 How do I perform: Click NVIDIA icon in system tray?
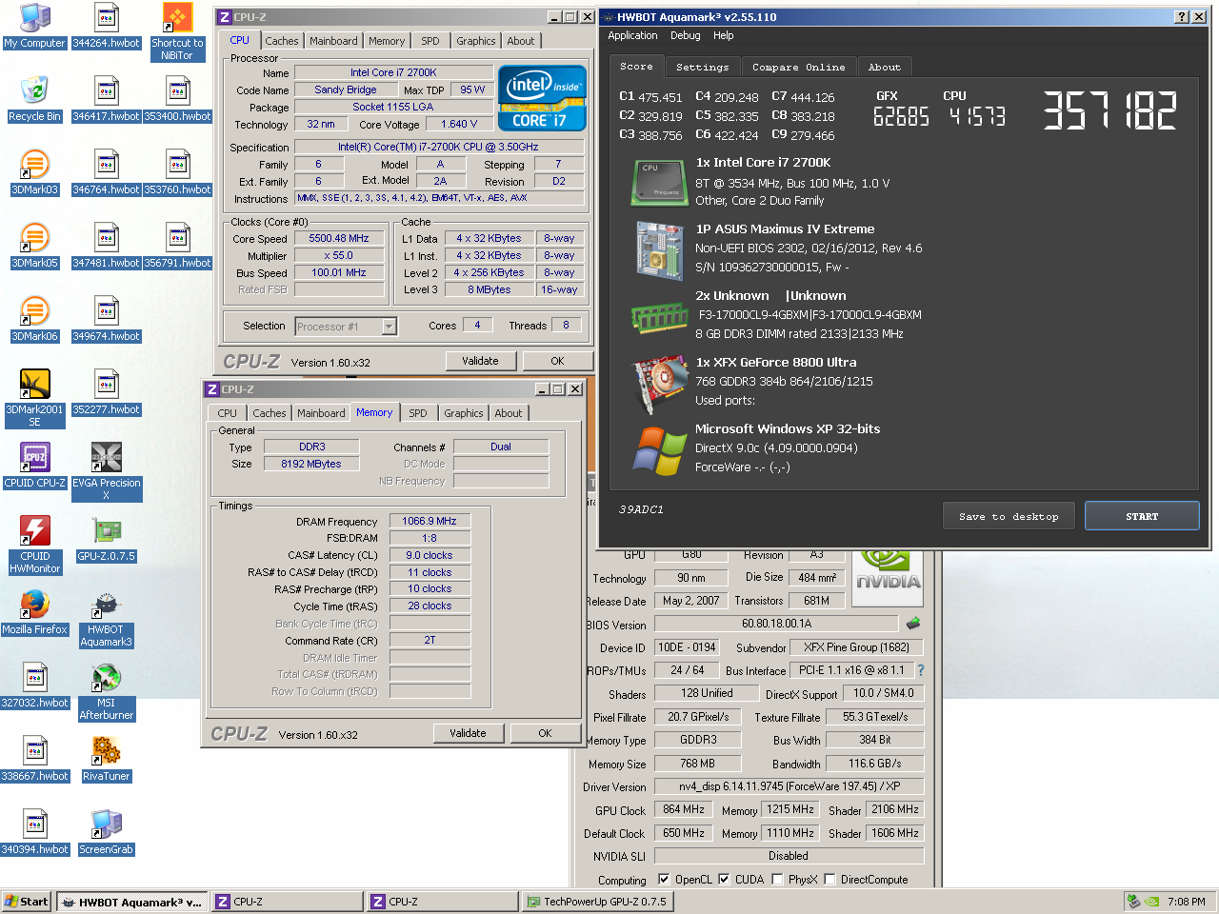(x=1151, y=902)
